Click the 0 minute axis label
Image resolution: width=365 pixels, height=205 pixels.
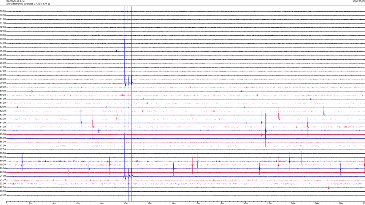pos(6,203)
